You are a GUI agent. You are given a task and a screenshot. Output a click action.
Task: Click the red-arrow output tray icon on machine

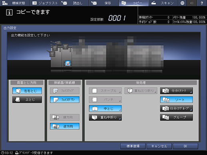68,64
